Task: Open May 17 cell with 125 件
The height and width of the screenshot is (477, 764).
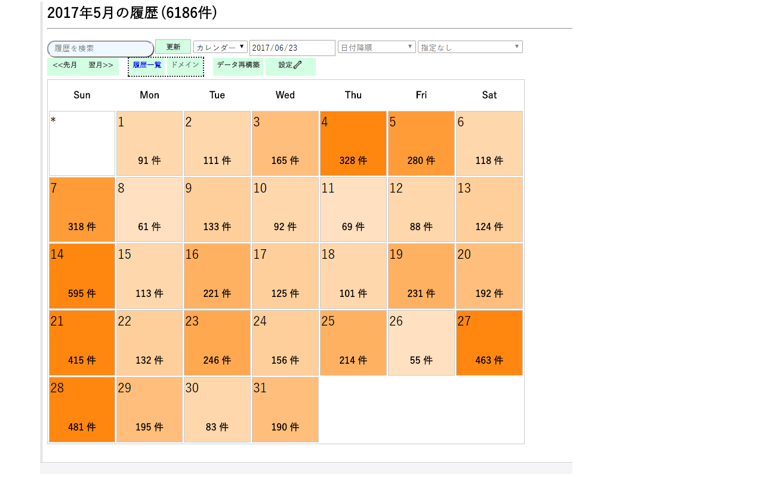Action: coord(285,276)
